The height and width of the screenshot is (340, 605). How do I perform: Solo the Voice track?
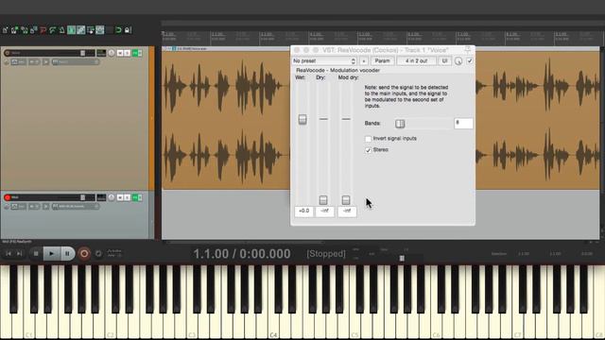point(127,53)
